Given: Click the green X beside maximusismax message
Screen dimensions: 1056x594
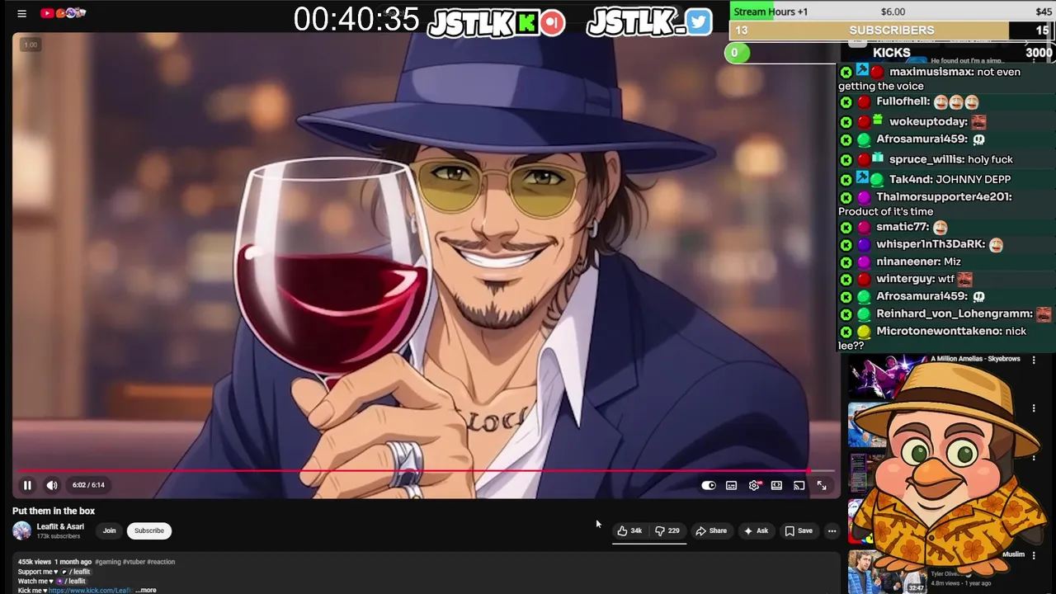Looking at the screenshot, I should coord(846,73).
